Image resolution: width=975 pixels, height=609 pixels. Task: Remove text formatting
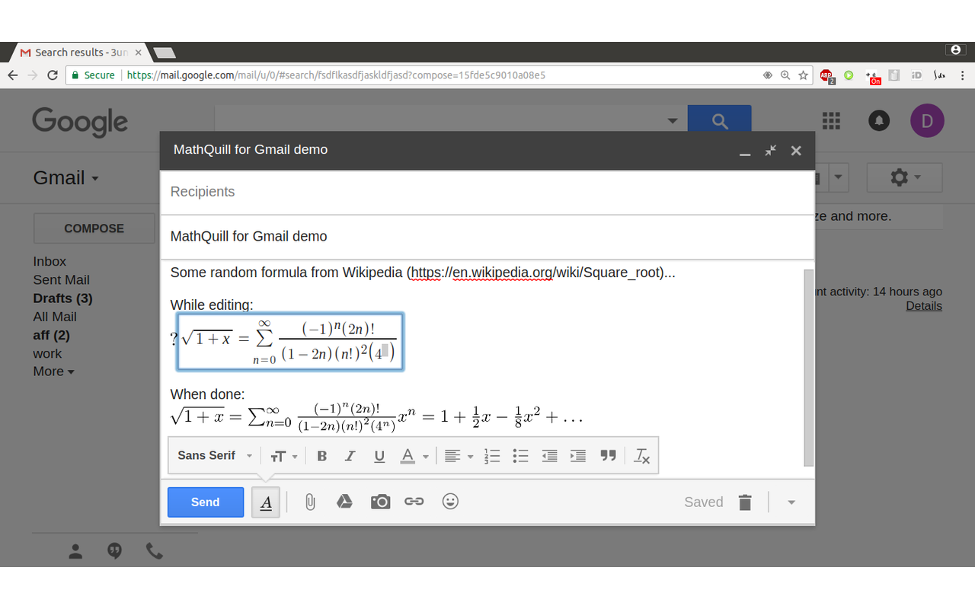click(642, 456)
